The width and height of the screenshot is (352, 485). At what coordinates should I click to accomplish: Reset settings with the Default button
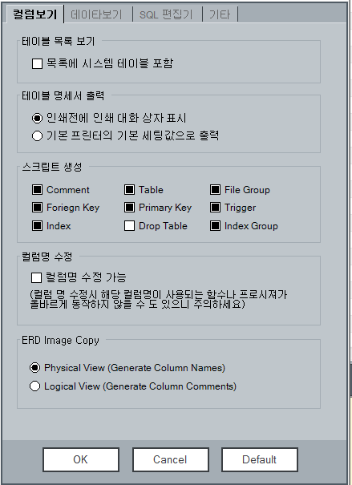[x=260, y=459]
